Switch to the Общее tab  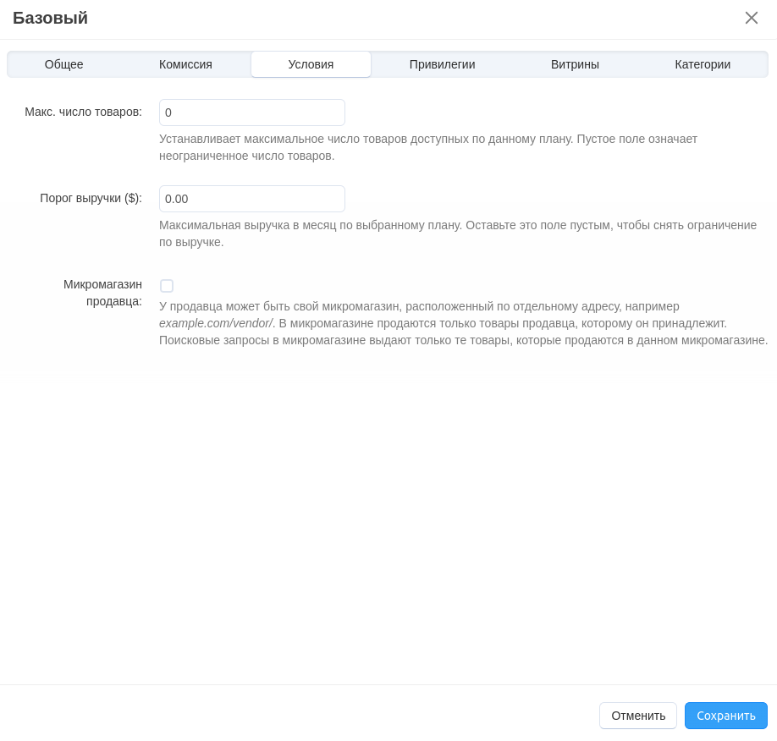[64, 64]
